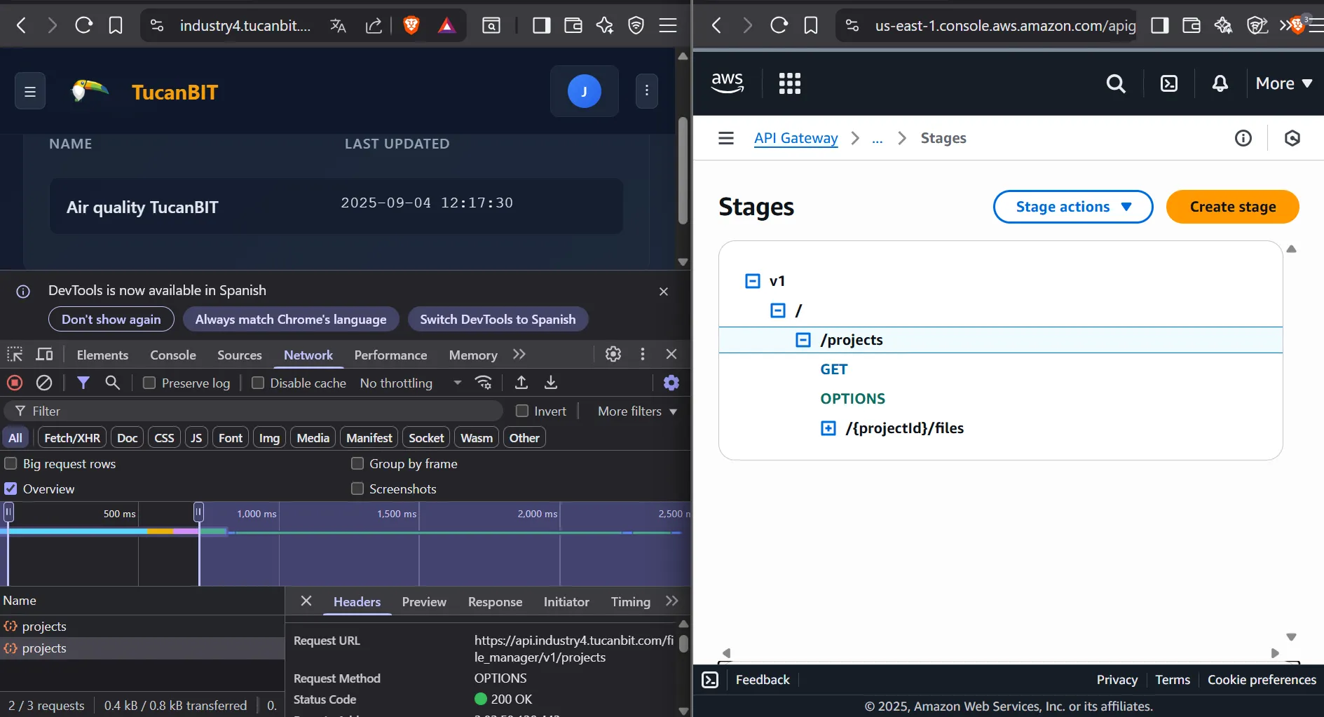The height and width of the screenshot is (717, 1324).
Task: Expand the /{projectId}/files resource node
Action: [829, 428]
